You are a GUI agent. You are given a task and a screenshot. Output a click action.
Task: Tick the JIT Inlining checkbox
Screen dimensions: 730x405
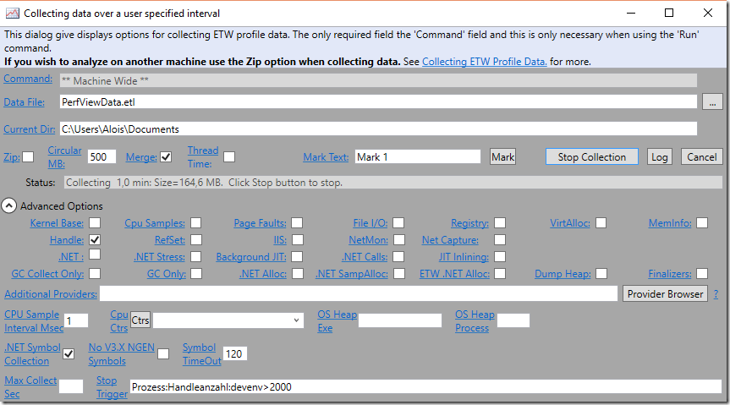click(500, 256)
